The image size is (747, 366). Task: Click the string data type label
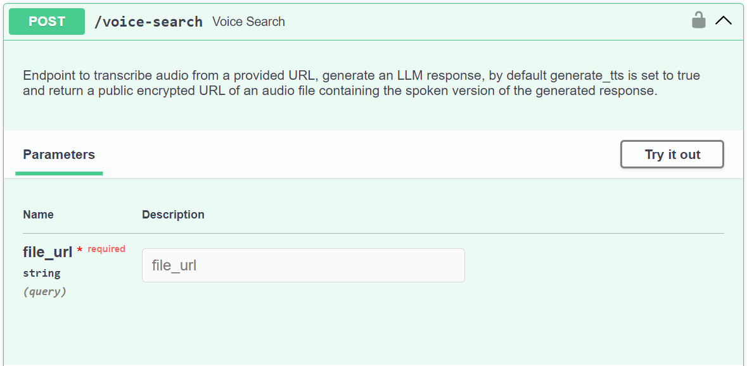pyautogui.click(x=42, y=273)
